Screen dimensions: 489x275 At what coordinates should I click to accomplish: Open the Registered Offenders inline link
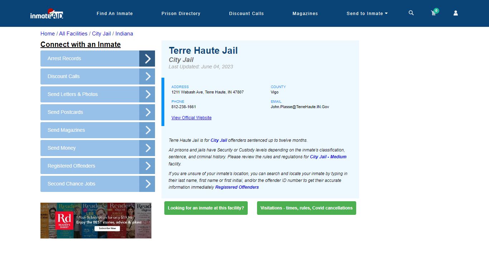237,187
